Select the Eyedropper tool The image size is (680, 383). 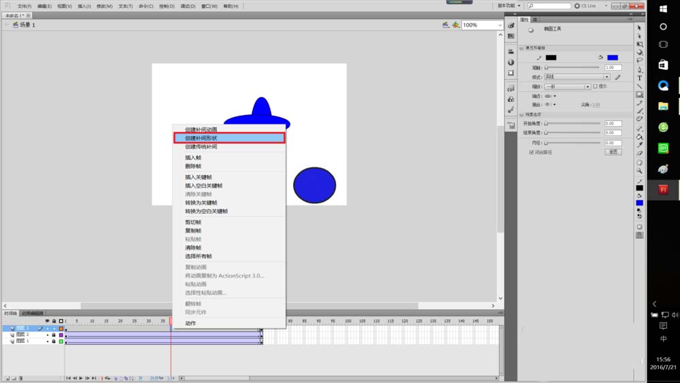click(x=639, y=145)
